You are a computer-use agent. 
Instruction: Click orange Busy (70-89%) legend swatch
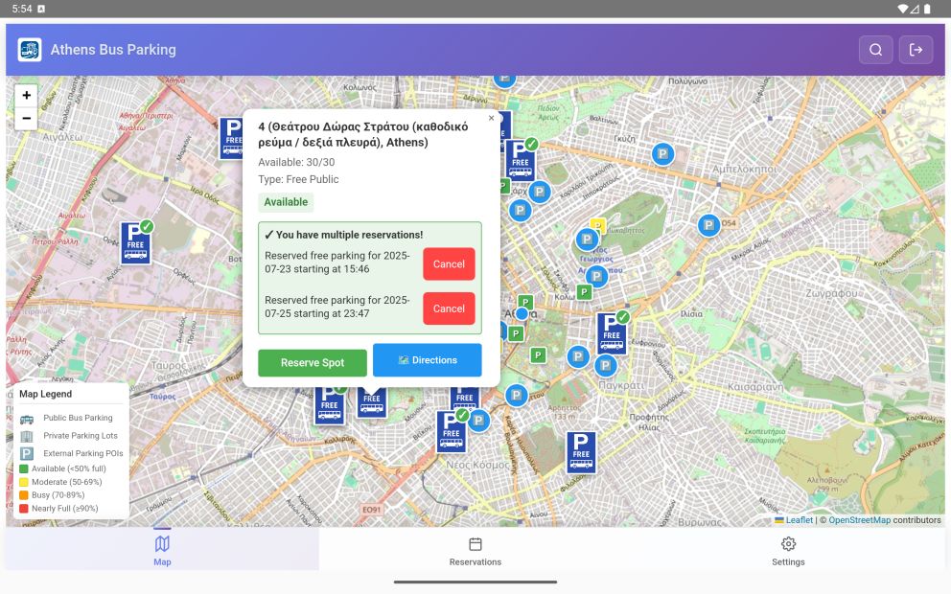24,495
